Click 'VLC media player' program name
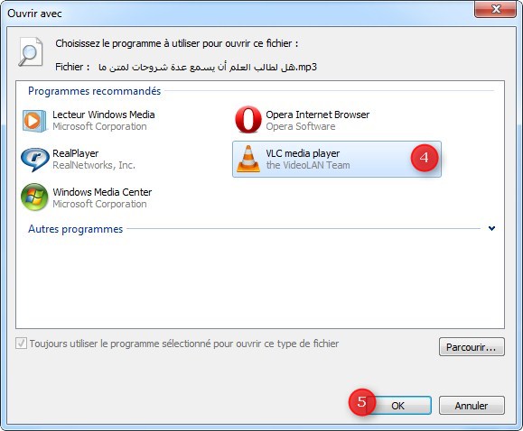This screenshot has height=431, width=523. click(303, 153)
